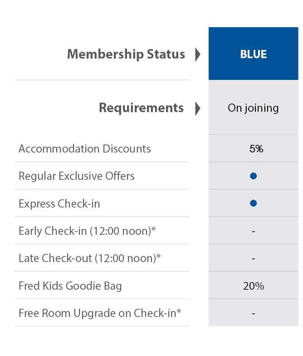
Task: Select the Fred Kids Goodie Bag label
Action: [70, 286]
